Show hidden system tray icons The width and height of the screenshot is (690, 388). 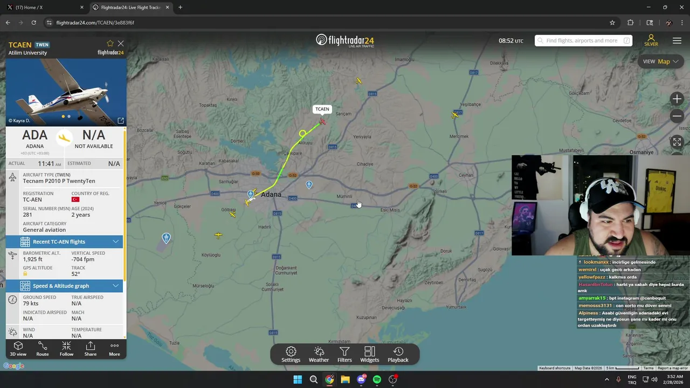[606, 379]
